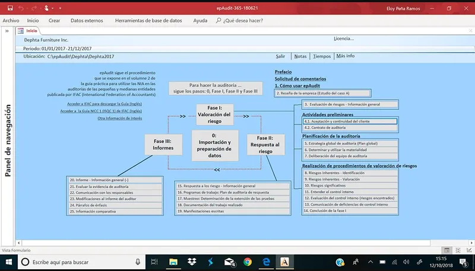Open the Datos externos tab
475x271 pixels.
pyautogui.click(x=87, y=21)
